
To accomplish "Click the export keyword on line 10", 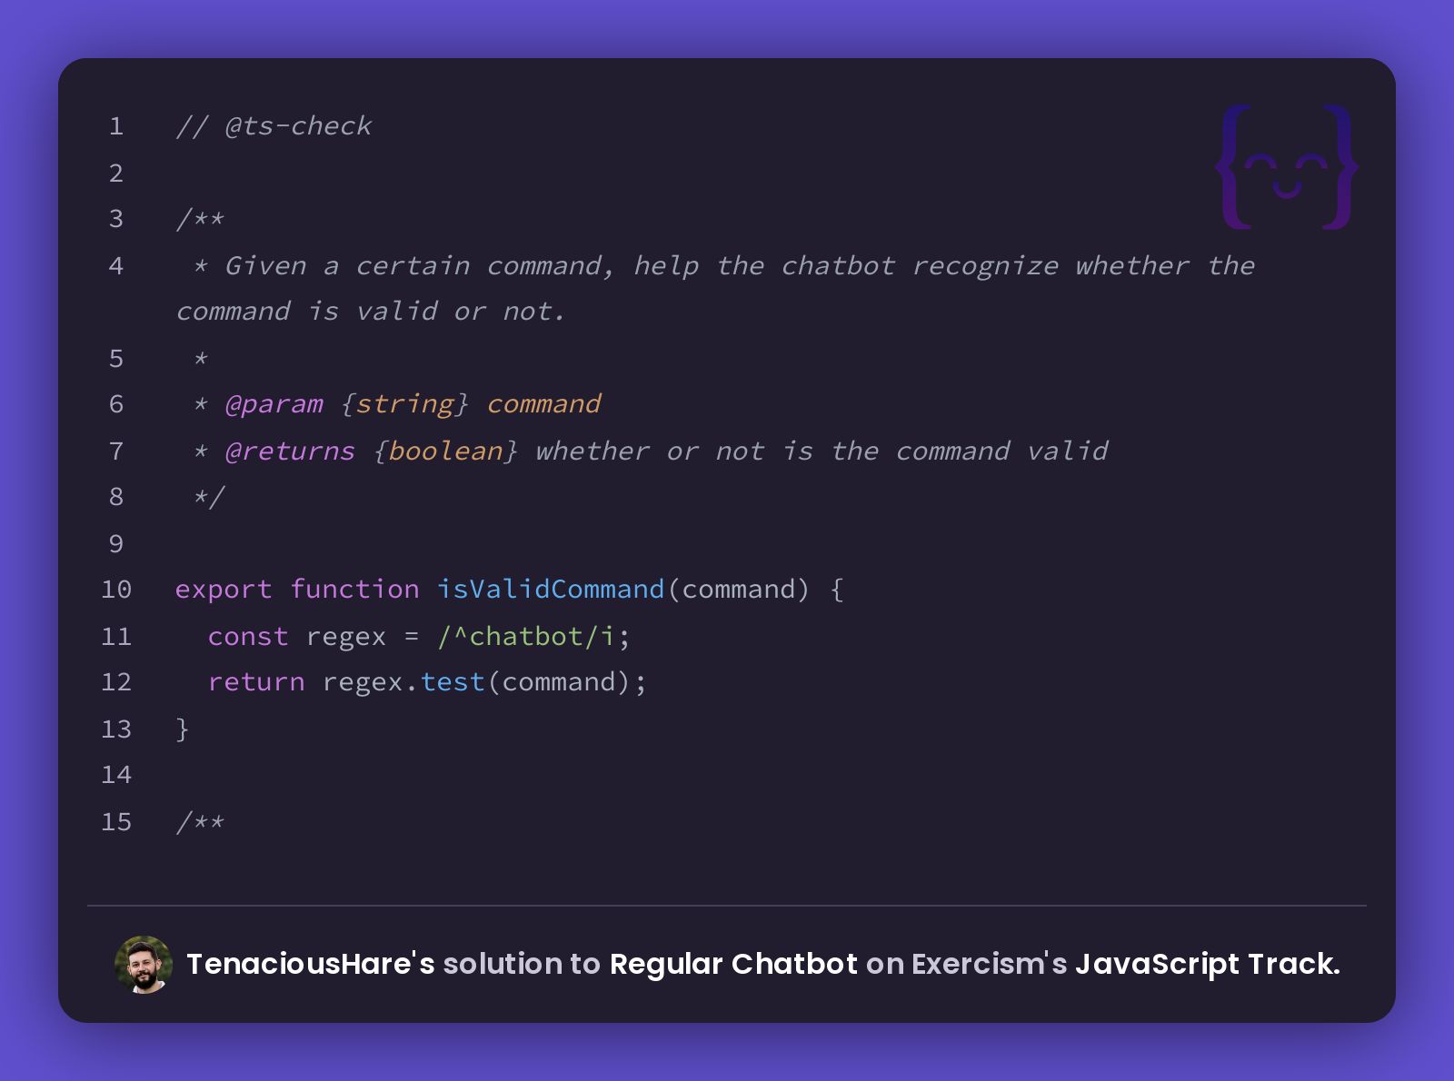I will tap(224, 590).
